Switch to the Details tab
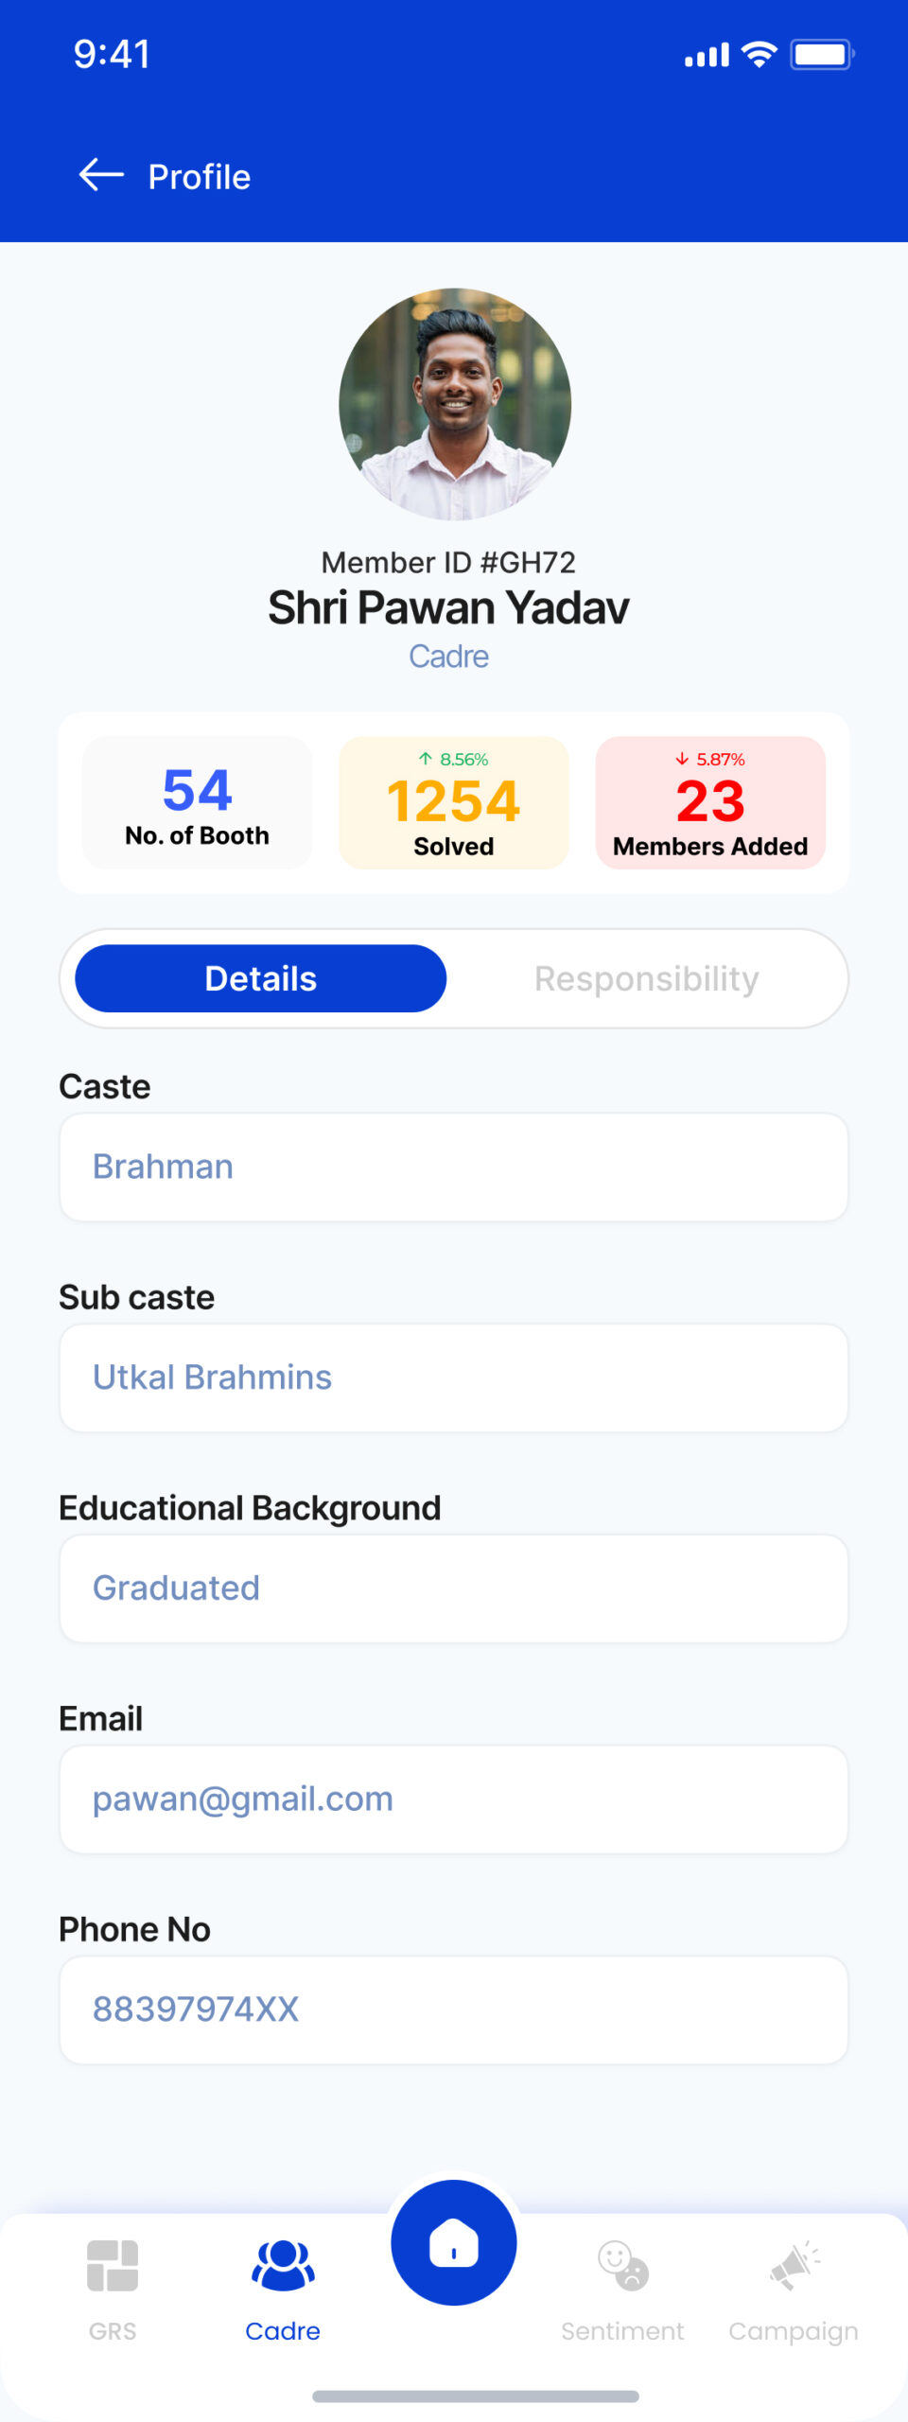The image size is (908, 2422). pyautogui.click(x=260, y=978)
